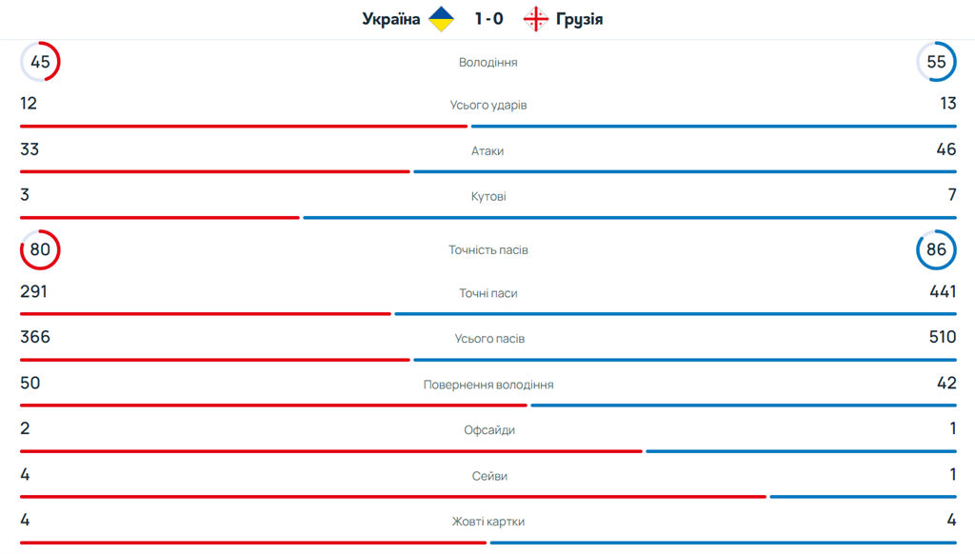Click the red Офсайди bar
The image size is (975, 554).
tap(331, 451)
